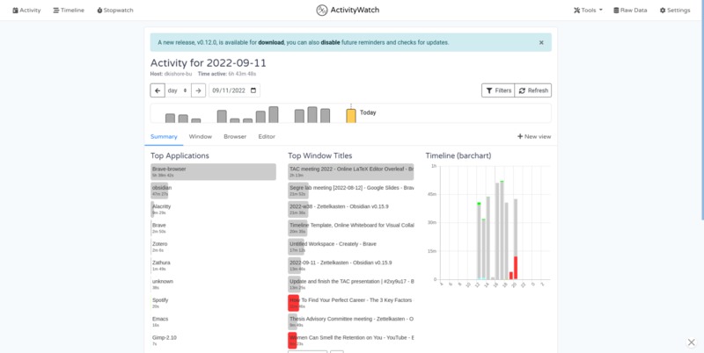Screen dimensions: 704x353
Task: Add a New view
Action: pyautogui.click(x=534, y=137)
